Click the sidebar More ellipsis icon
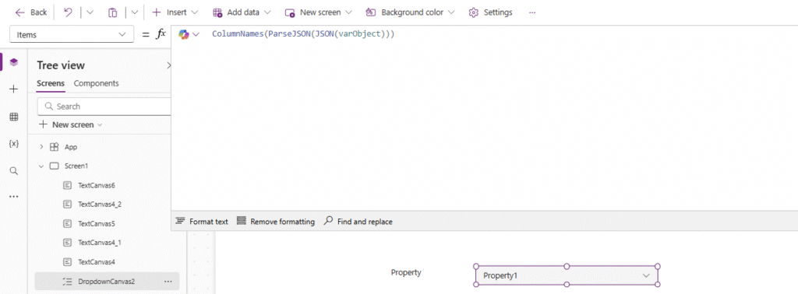 point(14,197)
